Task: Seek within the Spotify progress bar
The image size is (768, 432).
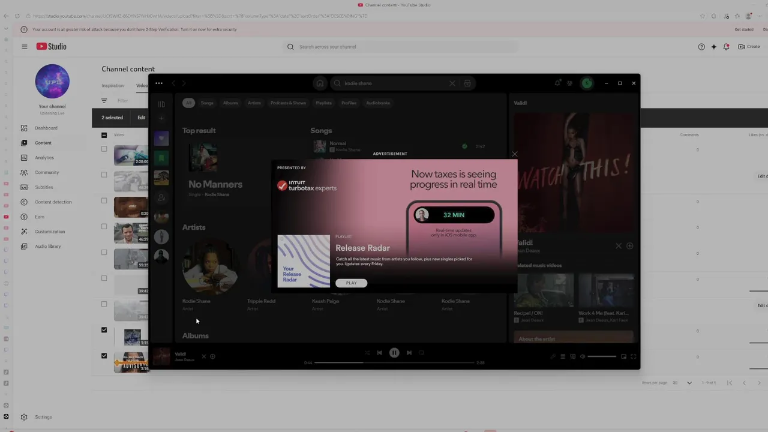Action: [394, 362]
